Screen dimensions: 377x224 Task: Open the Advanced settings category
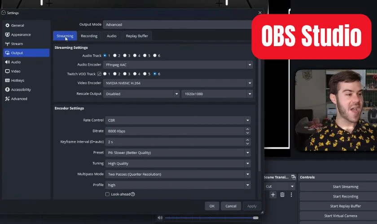click(x=26, y=99)
